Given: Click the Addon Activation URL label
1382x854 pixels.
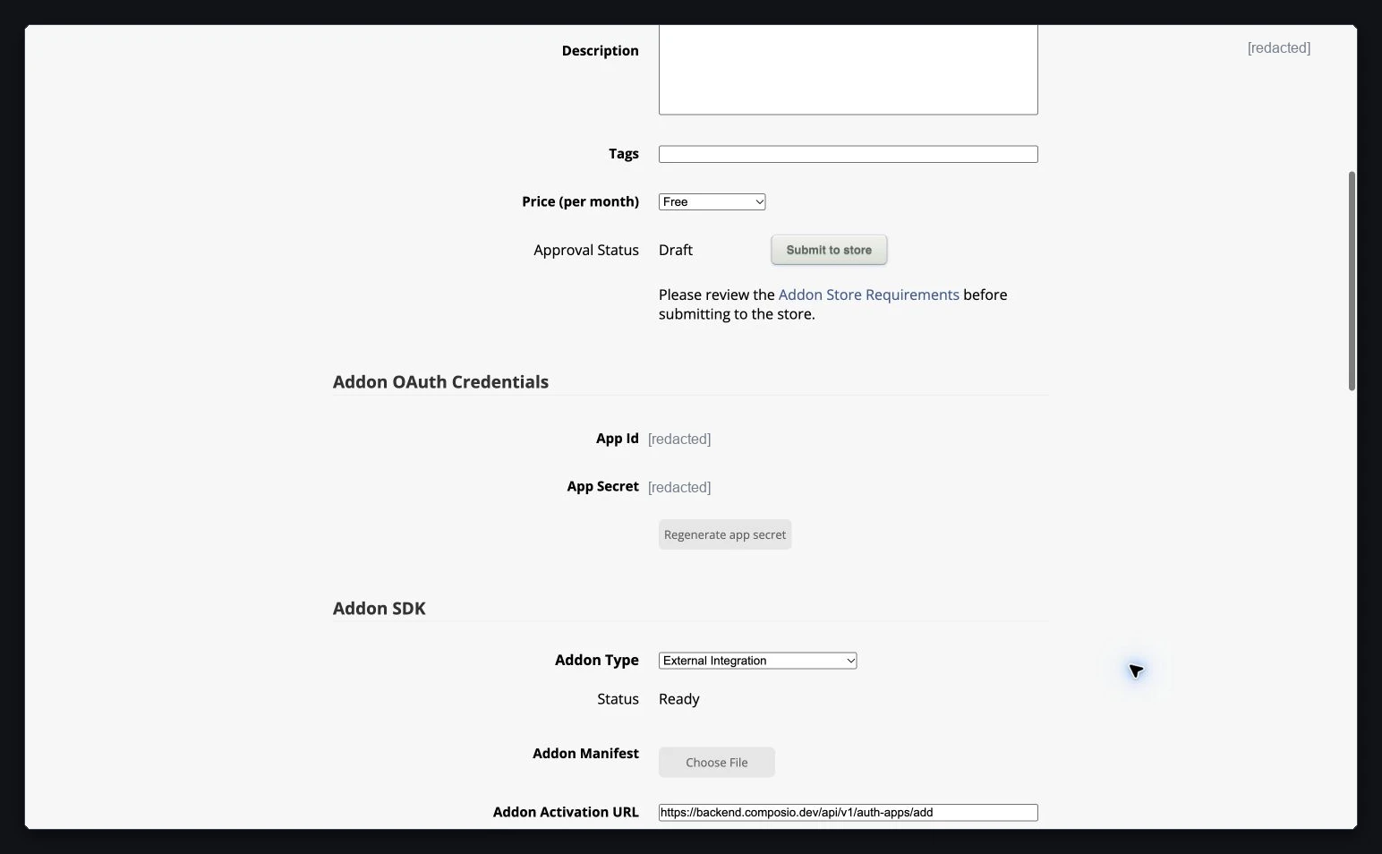Looking at the screenshot, I should click(566, 813).
